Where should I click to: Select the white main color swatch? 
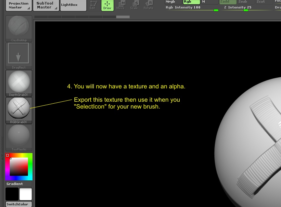pyautogui.click(x=26, y=194)
